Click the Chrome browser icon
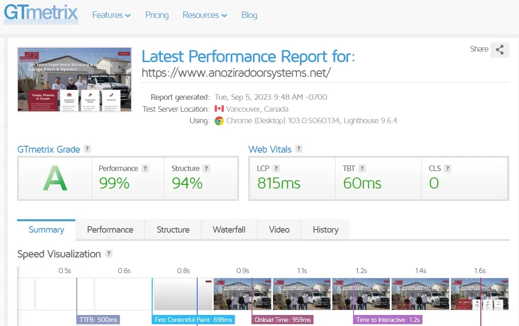This screenshot has height=326, width=519. click(219, 121)
